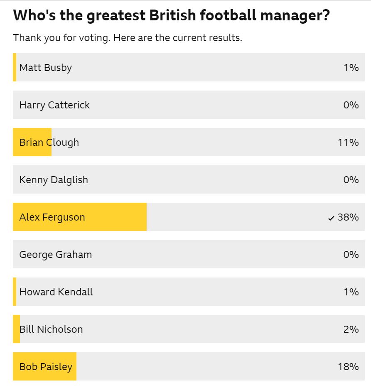371x388 pixels.
Task: Click Brian Clough's yellow result bar
Action: [x=32, y=142]
